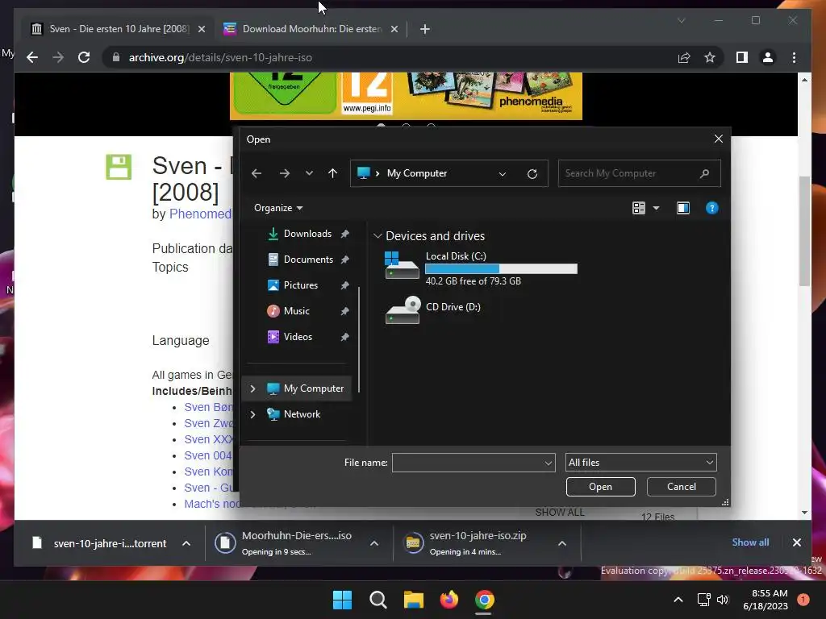Open the Windows Start menu
Screen dimensions: 826x619
342,600
